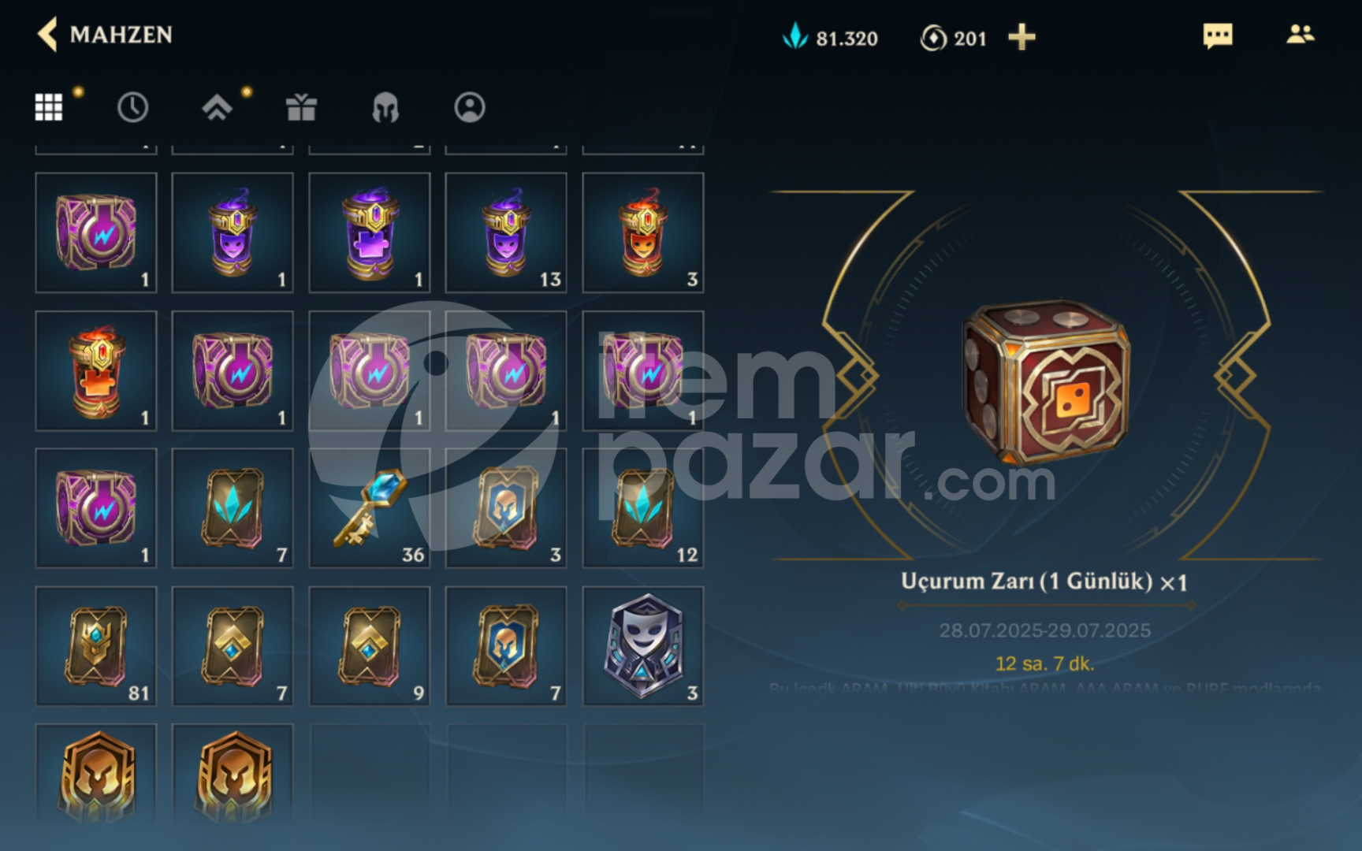Tap the Uçurum Zarı dice preview
Viewport: 1362px width, 851px height.
pyautogui.click(x=1046, y=382)
